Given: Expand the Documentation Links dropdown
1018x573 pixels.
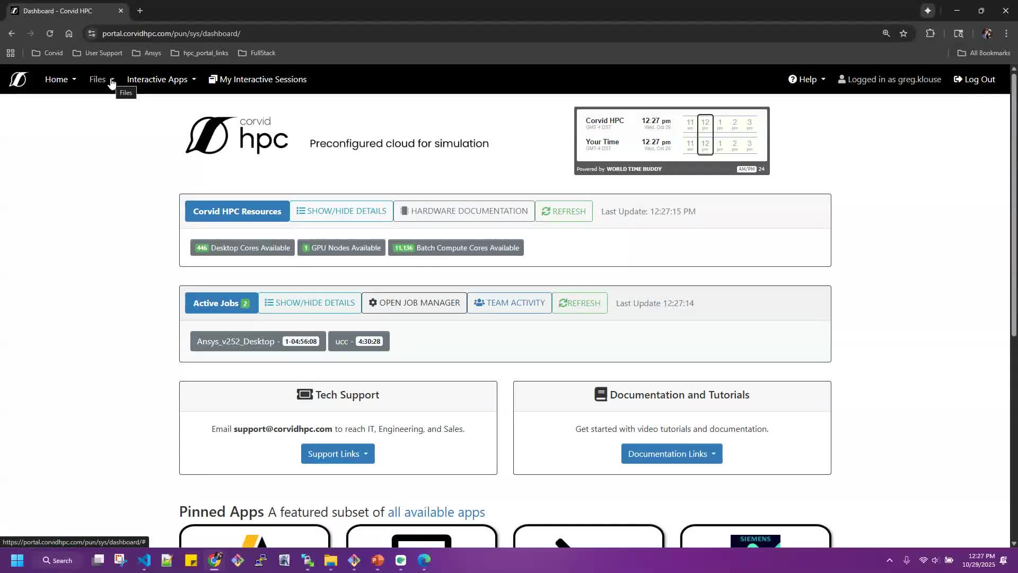Looking at the screenshot, I should (672, 454).
